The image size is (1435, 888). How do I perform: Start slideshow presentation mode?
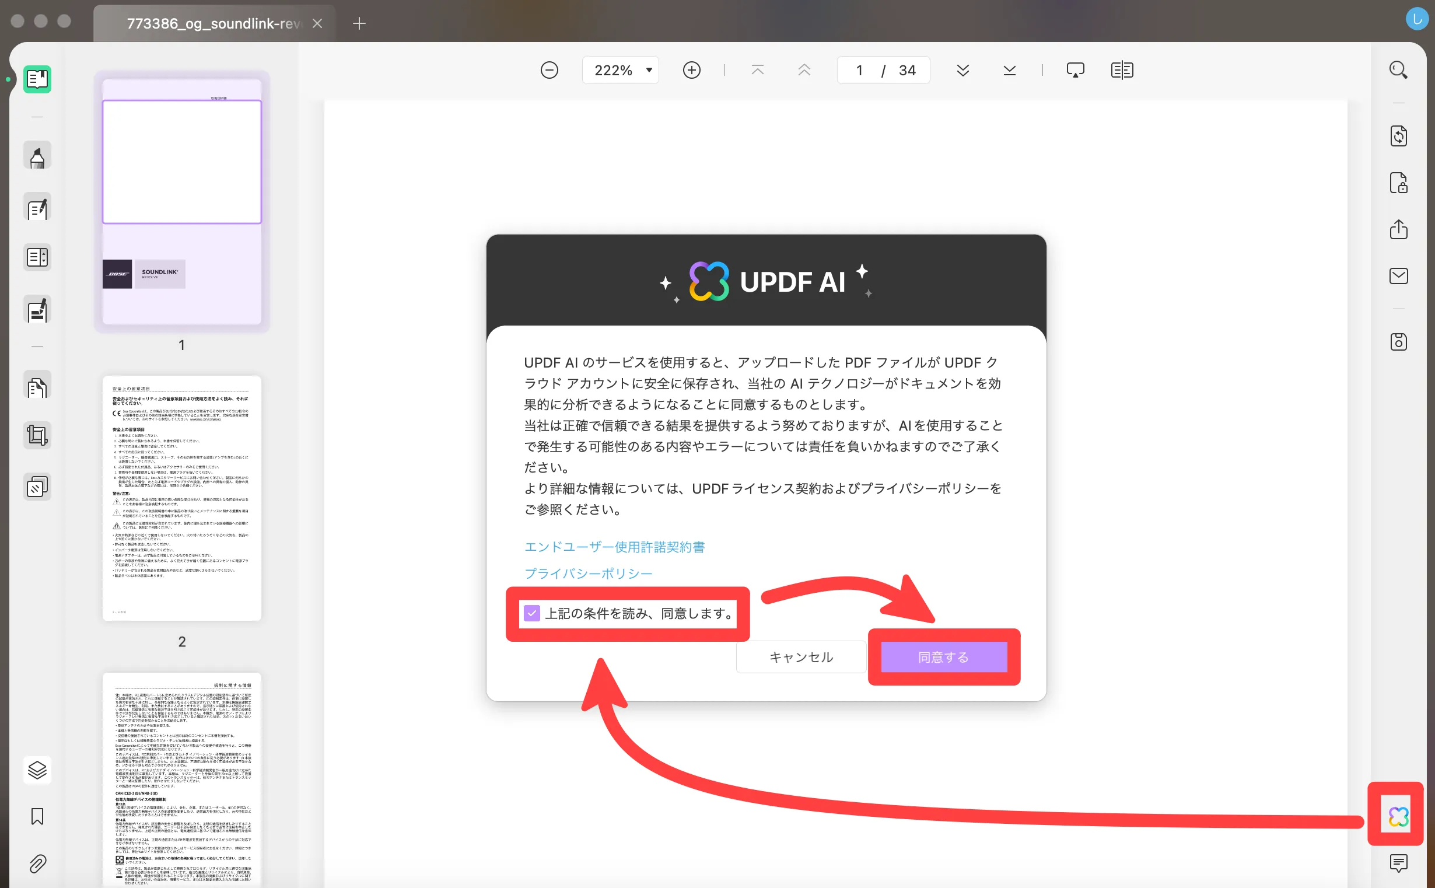[1075, 71]
